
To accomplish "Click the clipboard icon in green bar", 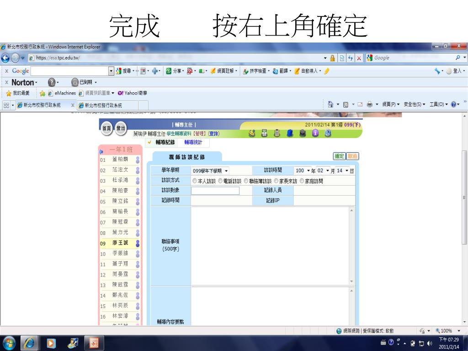I will [277, 133].
